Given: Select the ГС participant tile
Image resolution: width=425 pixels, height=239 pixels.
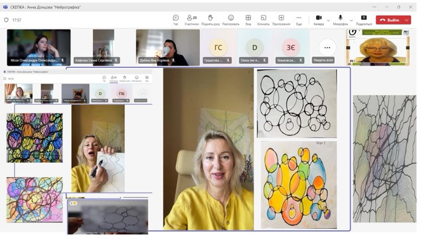Looking at the screenshot, I should (218, 48).
